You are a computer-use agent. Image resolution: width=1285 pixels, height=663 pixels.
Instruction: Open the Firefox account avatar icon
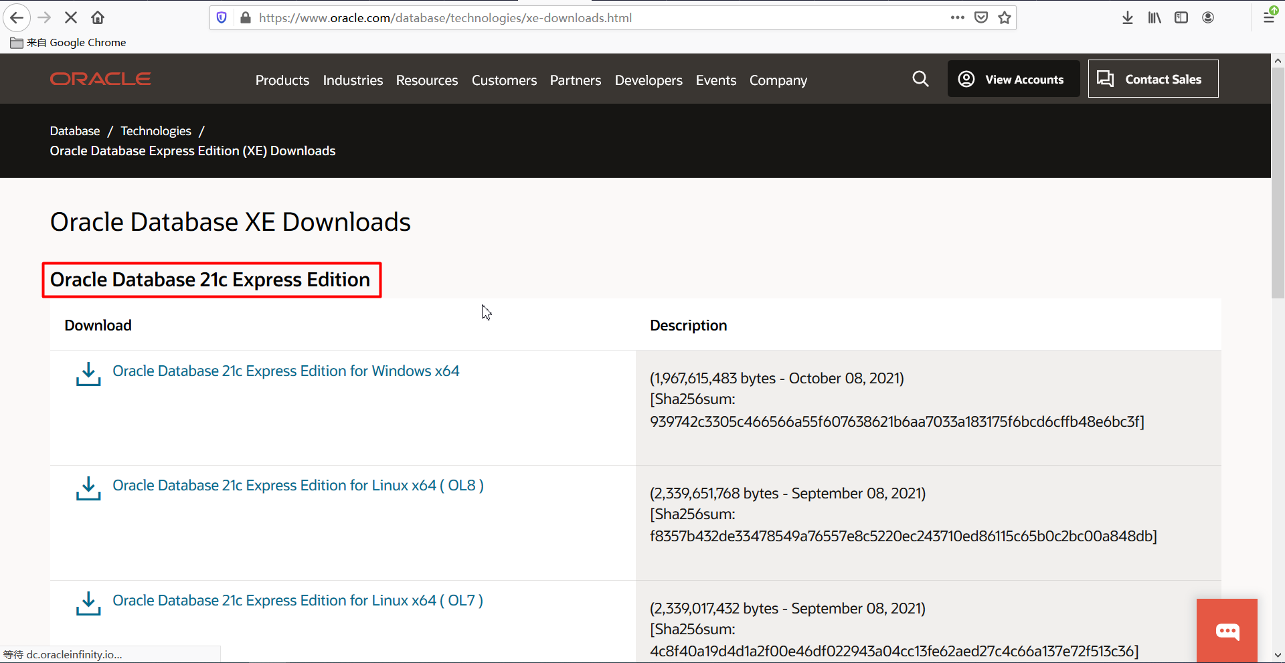click(x=1208, y=17)
